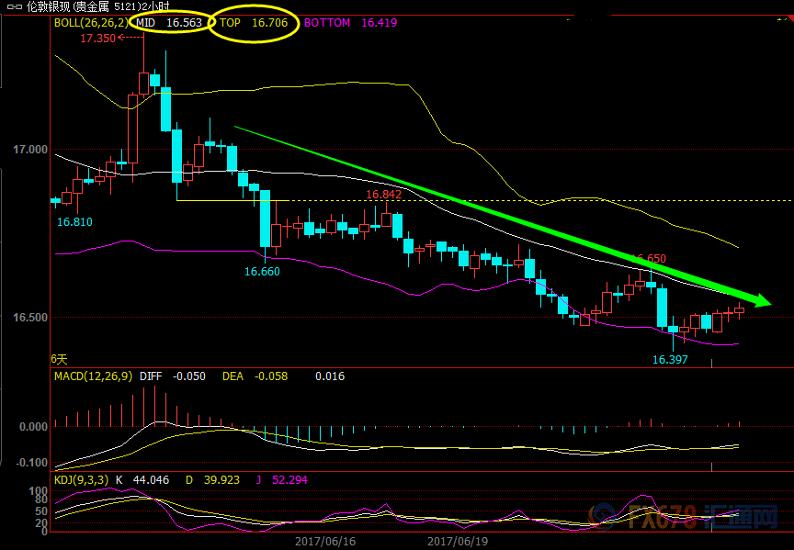
Task: Click the 2017/06/16 date marker
Action: click(x=324, y=542)
